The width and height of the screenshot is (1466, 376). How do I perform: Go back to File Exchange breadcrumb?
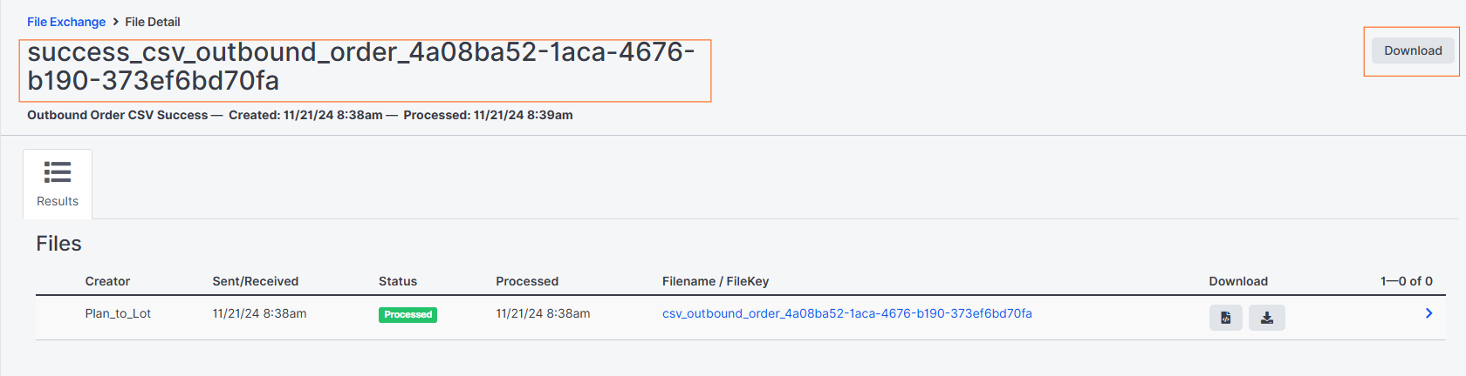tap(66, 22)
